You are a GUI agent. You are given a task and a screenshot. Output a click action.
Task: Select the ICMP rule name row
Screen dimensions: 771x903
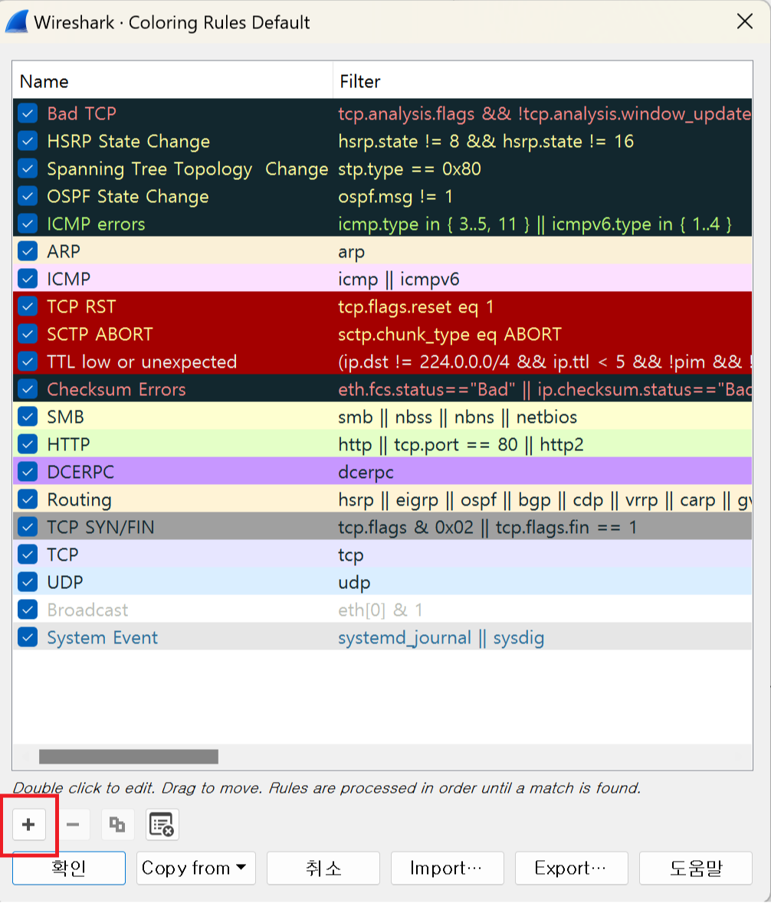pyautogui.click(x=68, y=279)
